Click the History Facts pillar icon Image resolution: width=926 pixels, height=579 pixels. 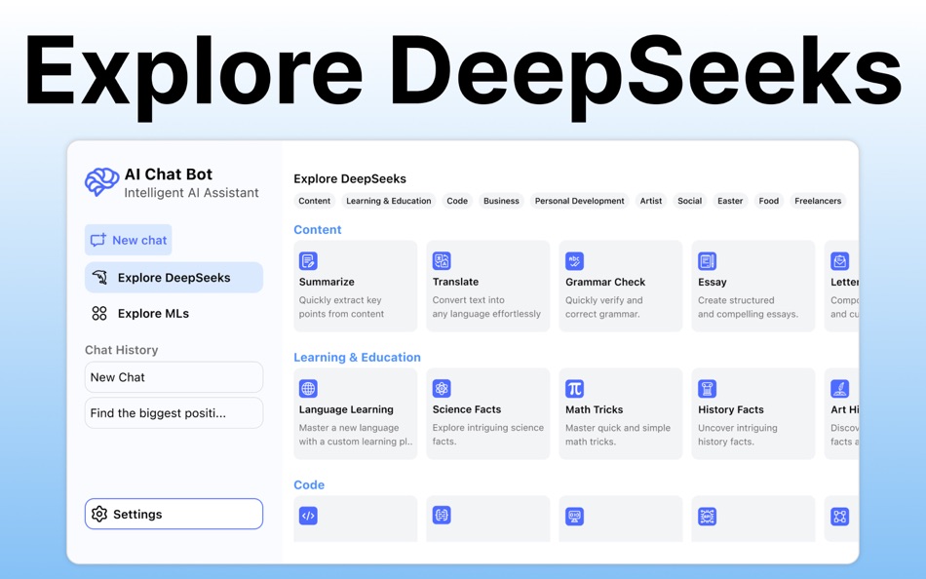[707, 388]
